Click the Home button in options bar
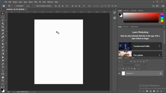 click(4, 6)
